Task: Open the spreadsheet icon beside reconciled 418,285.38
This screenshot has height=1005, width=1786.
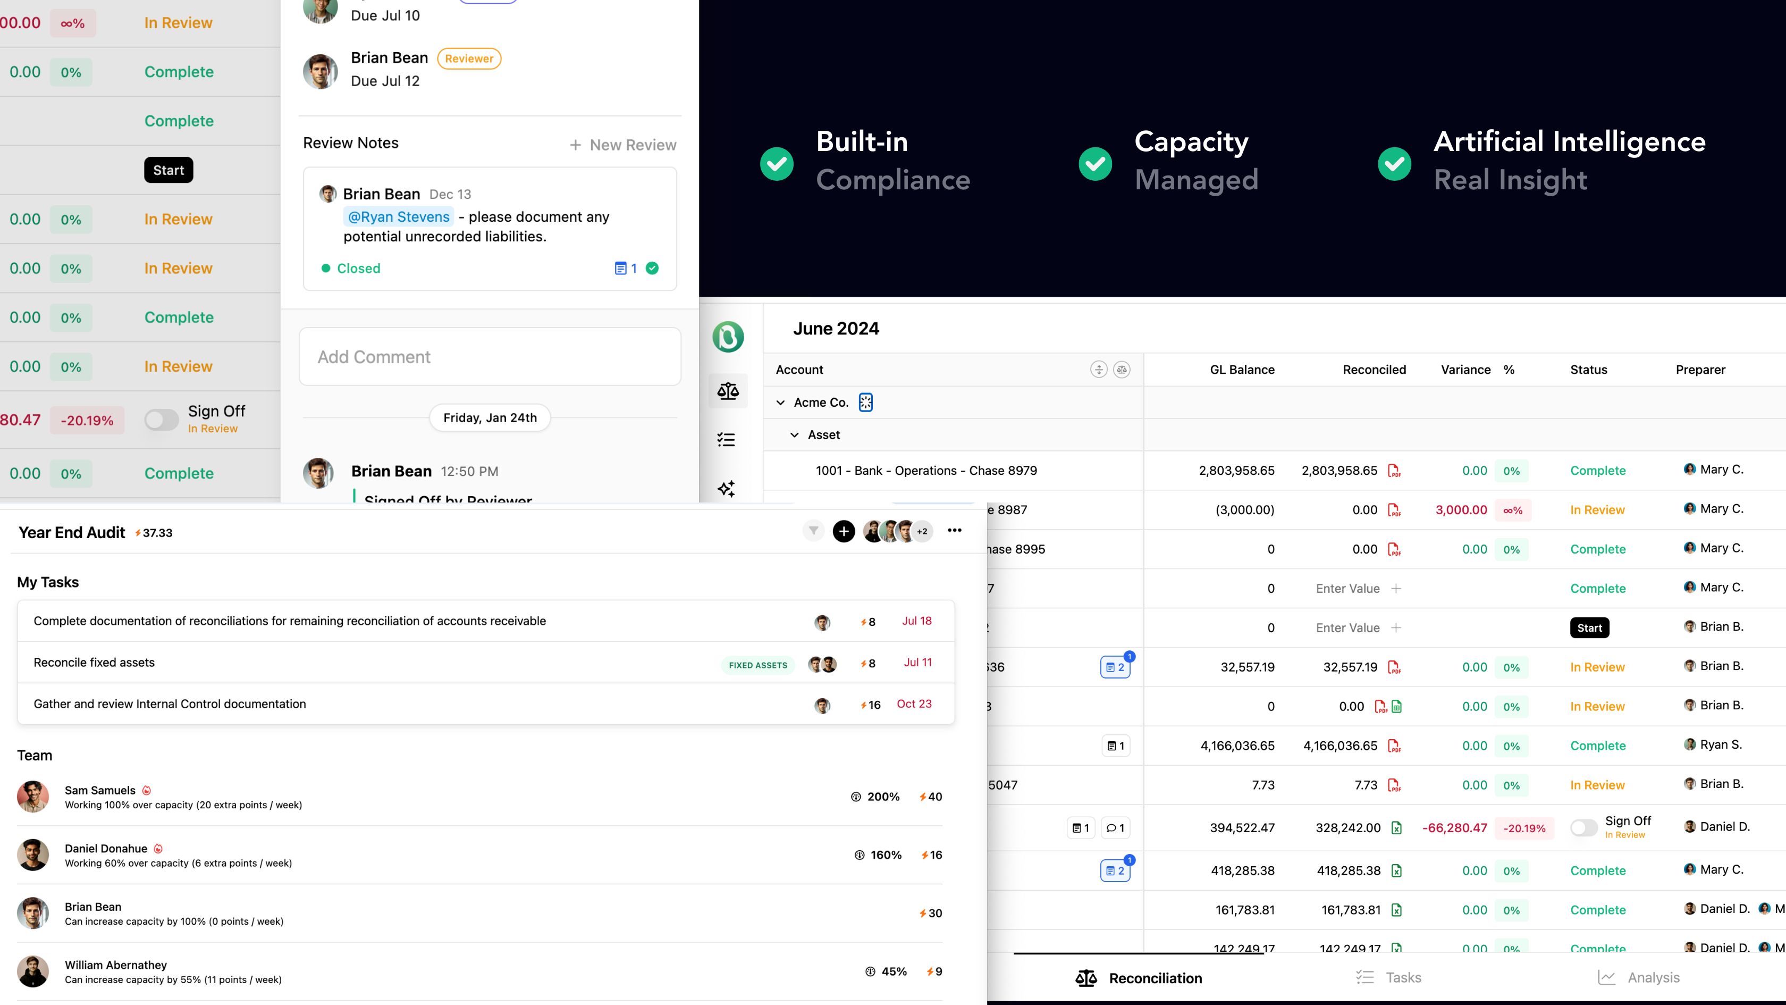Action: click(1396, 871)
